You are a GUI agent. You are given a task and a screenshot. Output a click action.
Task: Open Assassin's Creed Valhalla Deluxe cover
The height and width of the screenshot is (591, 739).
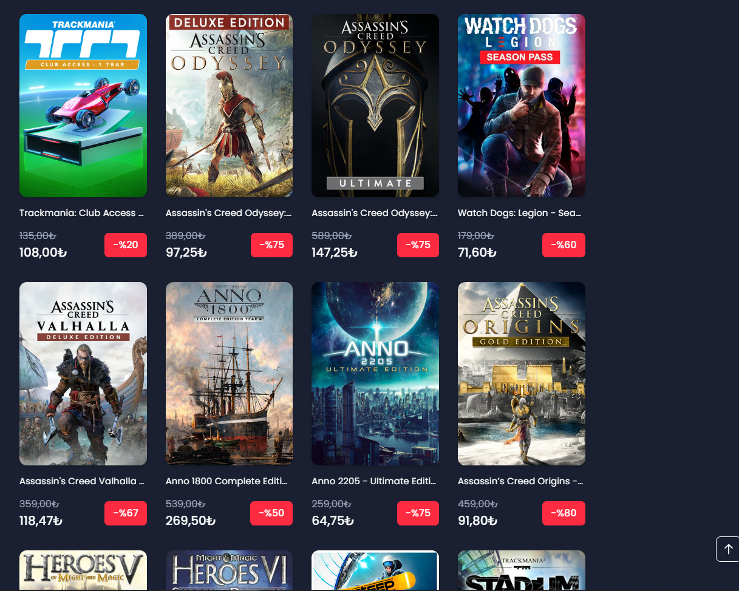83,374
